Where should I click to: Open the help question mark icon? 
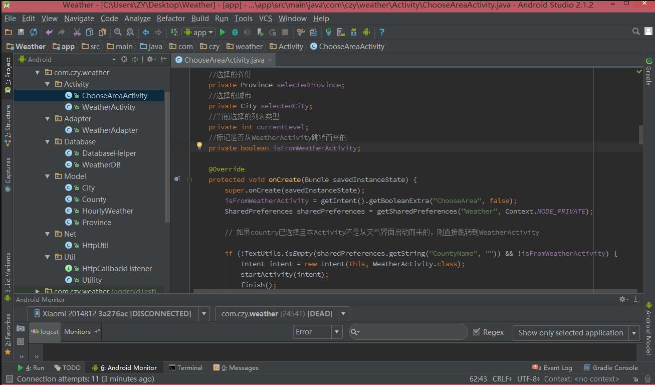point(381,32)
